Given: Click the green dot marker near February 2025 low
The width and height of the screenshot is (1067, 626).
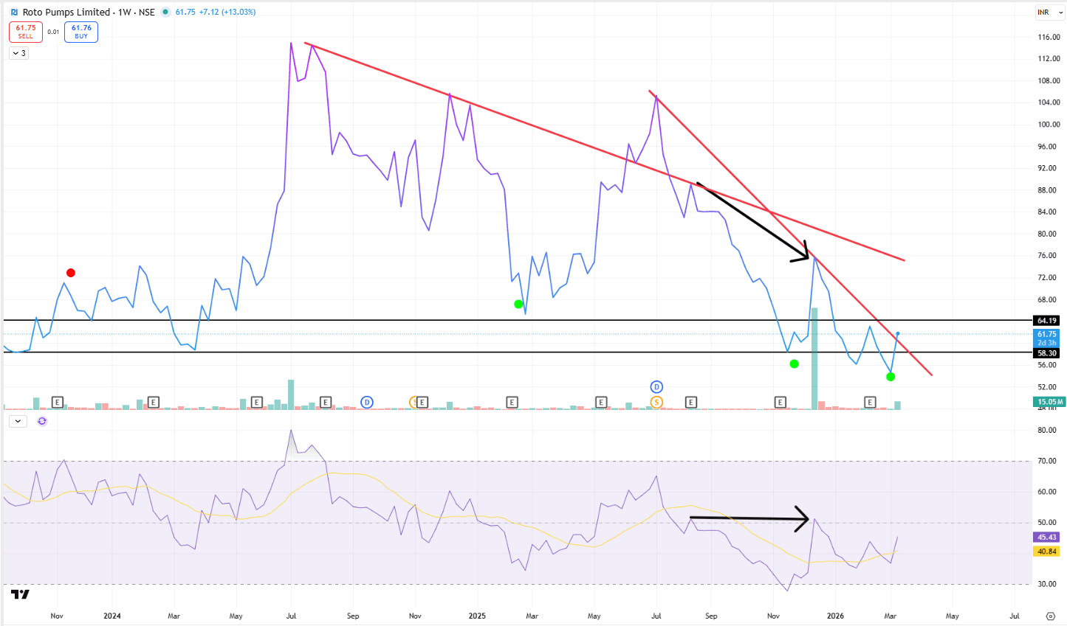Looking at the screenshot, I should pos(518,304).
